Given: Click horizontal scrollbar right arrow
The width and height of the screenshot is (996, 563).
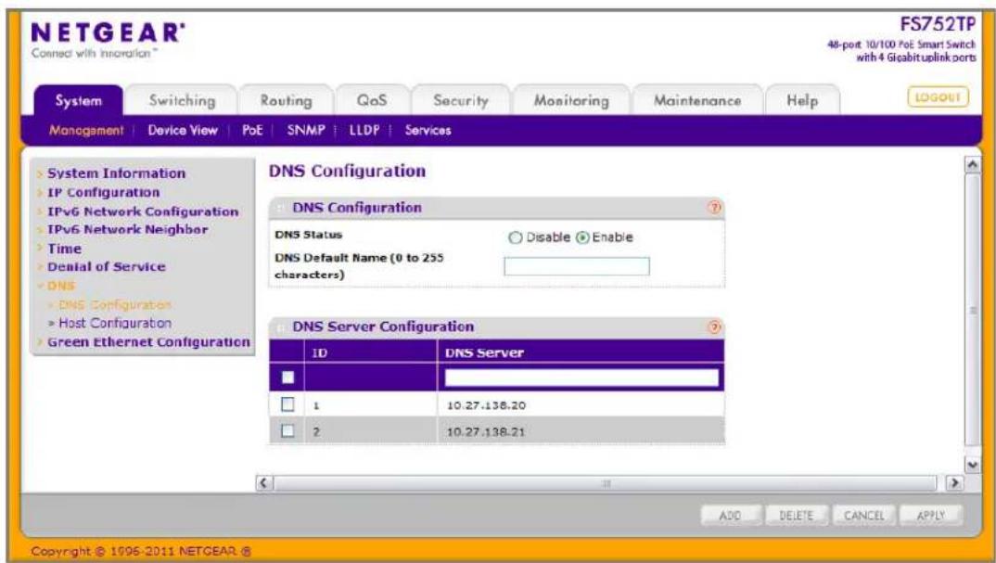Looking at the screenshot, I should coord(953,483).
